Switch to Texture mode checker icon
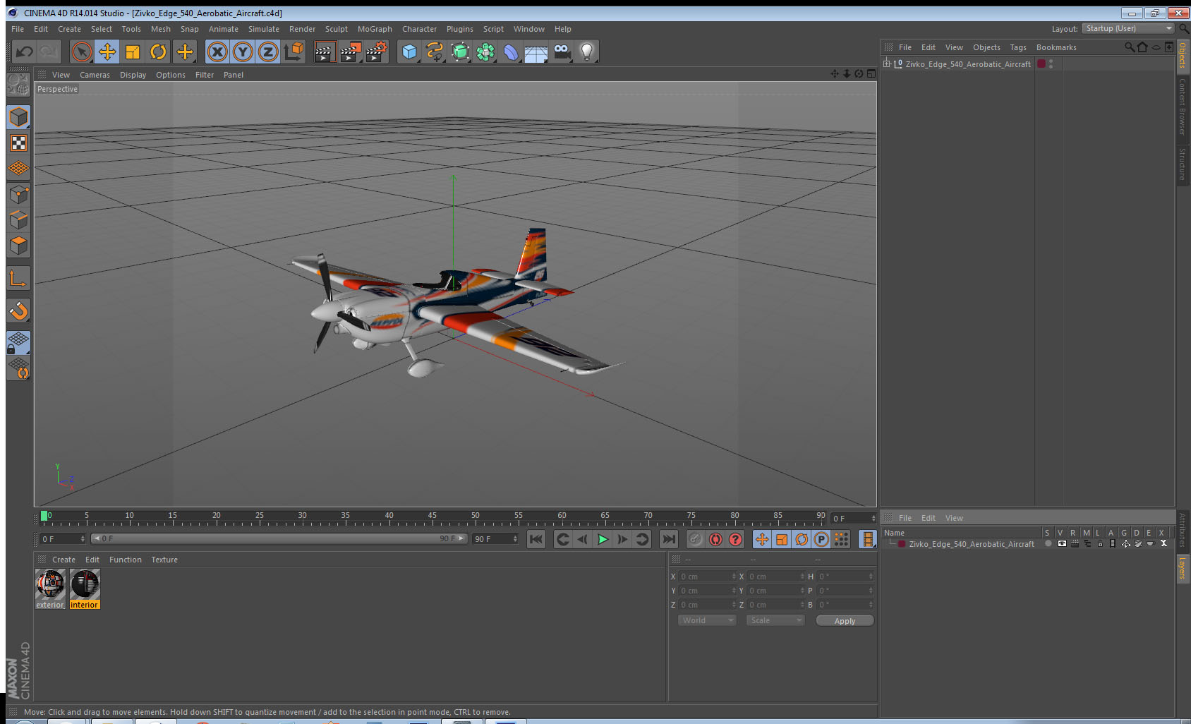The image size is (1191, 724). [x=18, y=143]
